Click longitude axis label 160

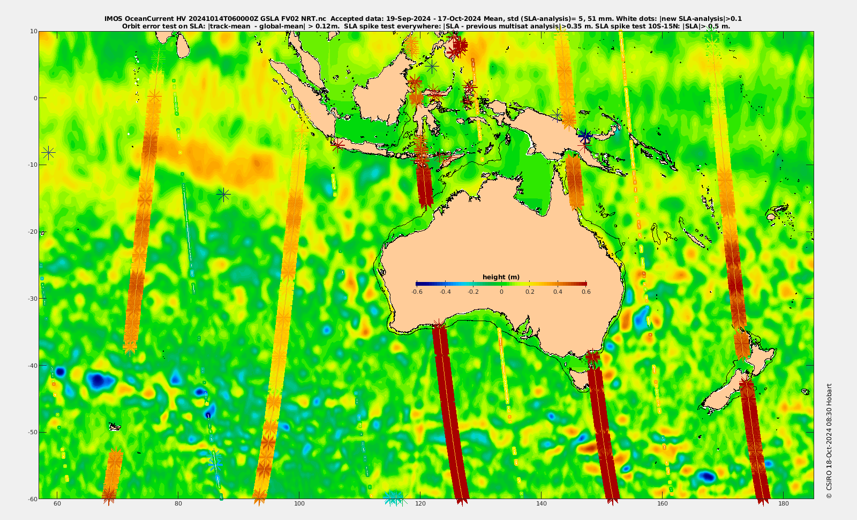point(663,503)
